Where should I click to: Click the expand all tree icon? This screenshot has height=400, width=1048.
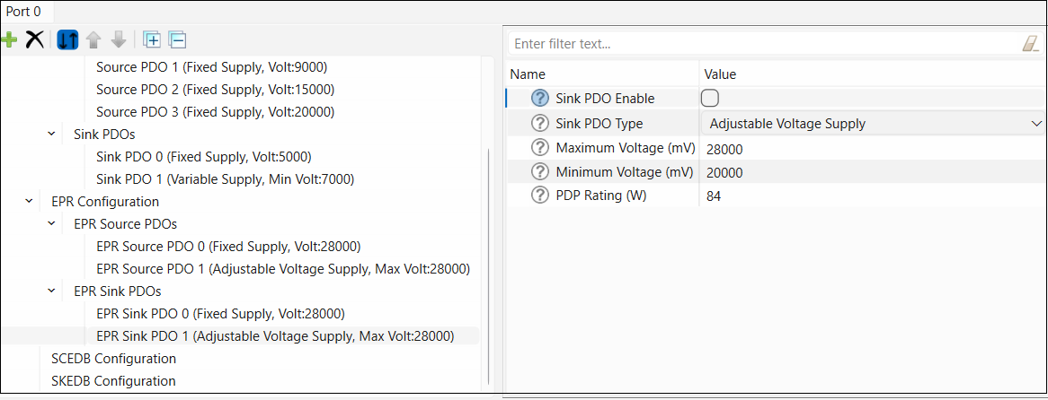coord(152,40)
